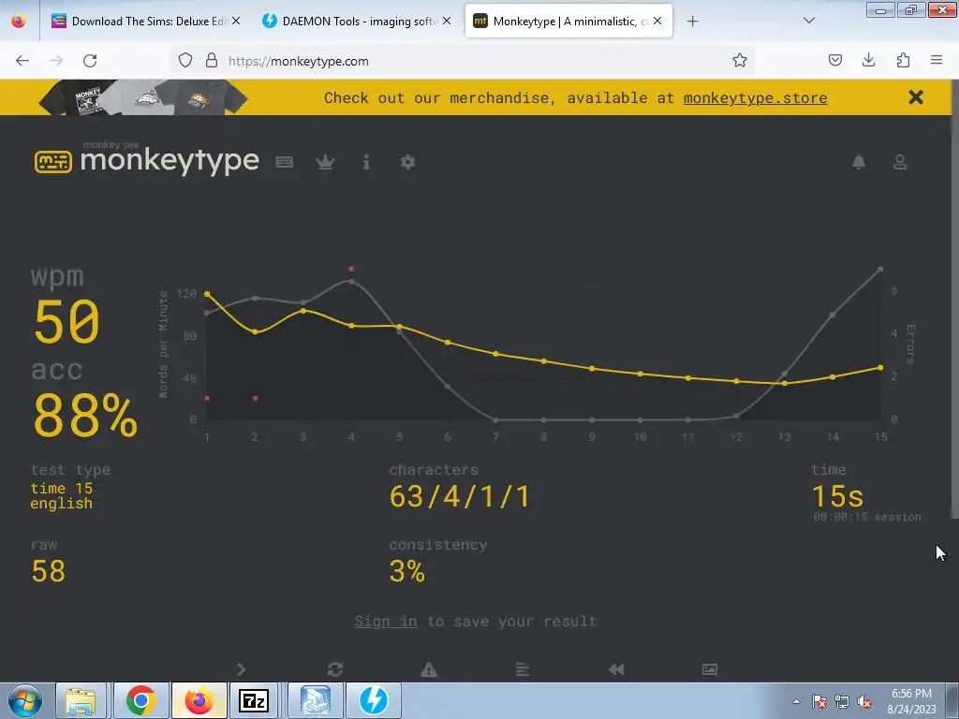The image size is (959, 719).
Task: Dismiss the merchandise banner
Action: pos(916,97)
